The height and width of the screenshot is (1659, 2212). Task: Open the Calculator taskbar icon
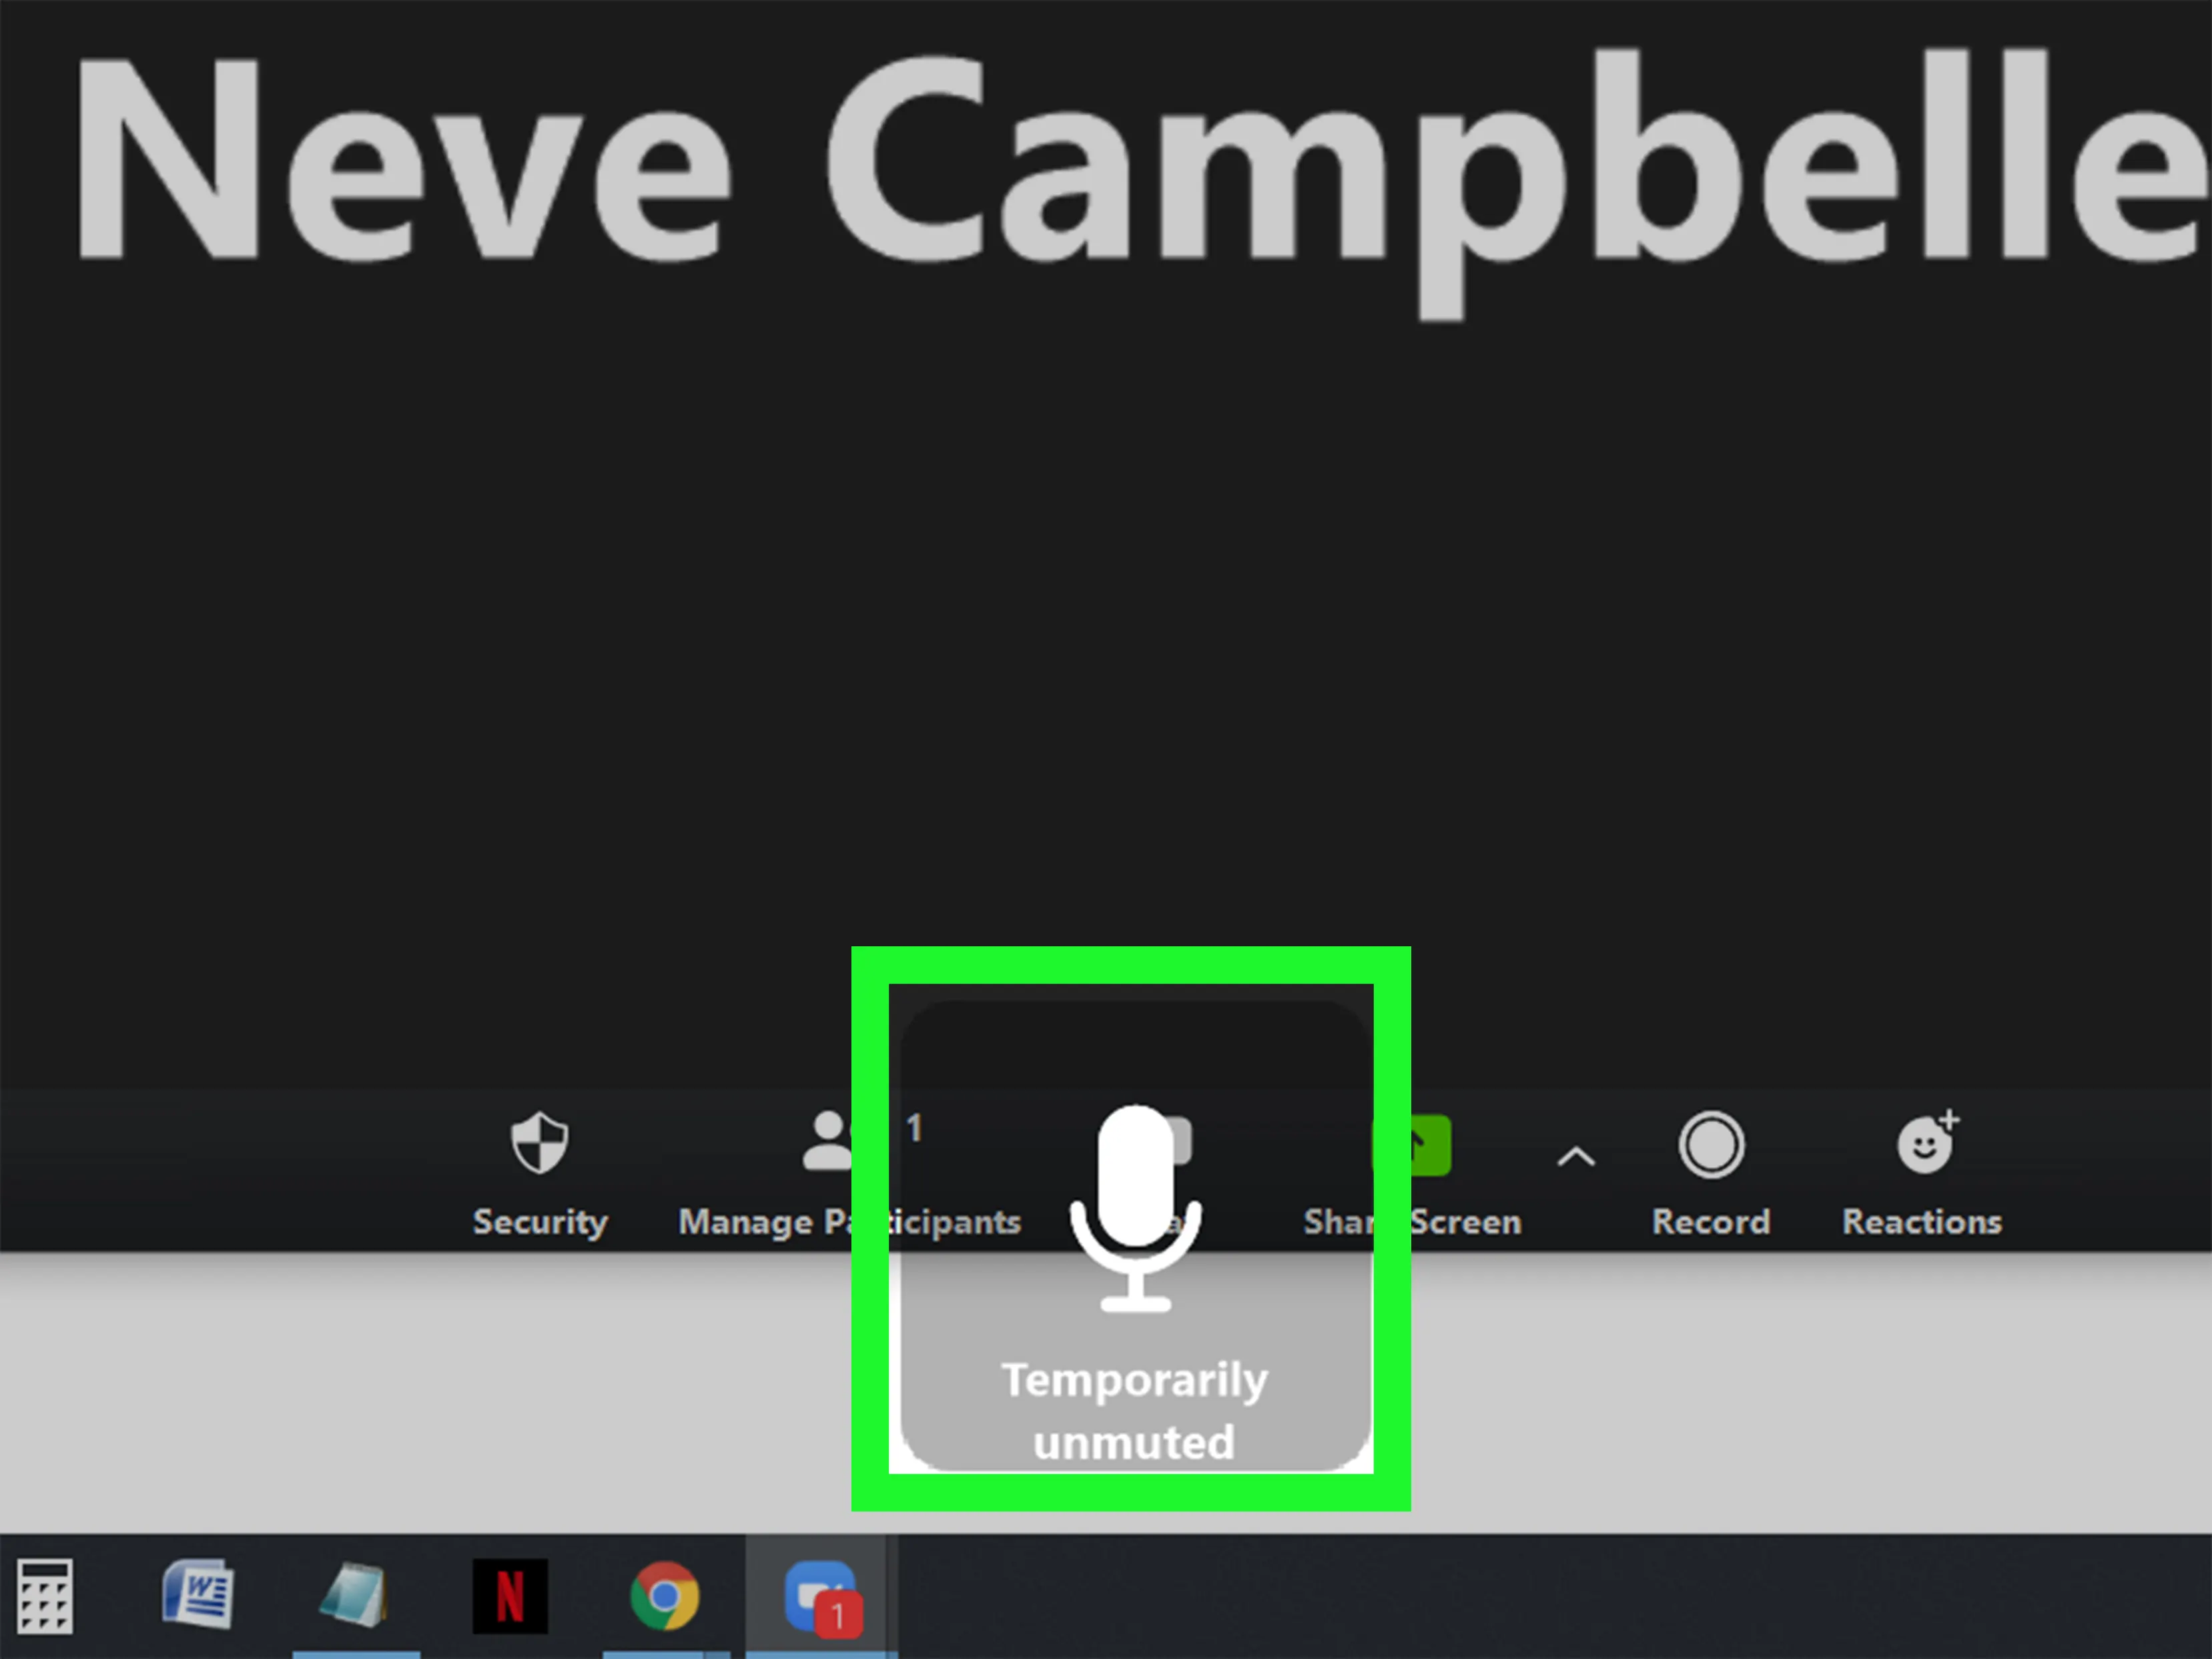click(x=45, y=1597)
